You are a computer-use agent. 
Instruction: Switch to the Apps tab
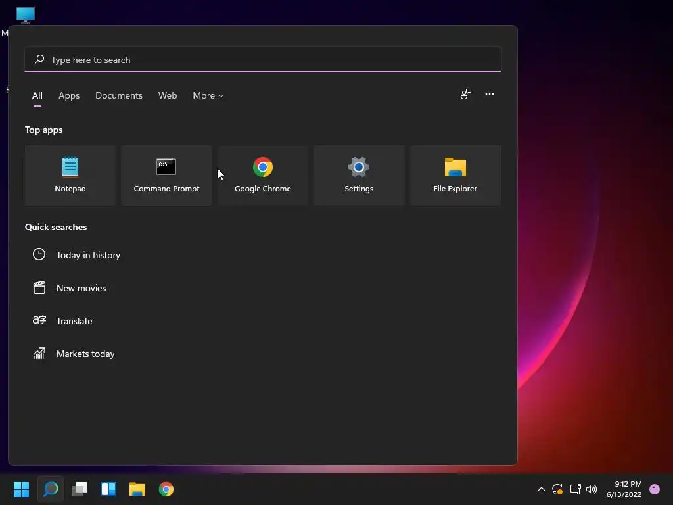pyautogui.click(x=69, y=95)
